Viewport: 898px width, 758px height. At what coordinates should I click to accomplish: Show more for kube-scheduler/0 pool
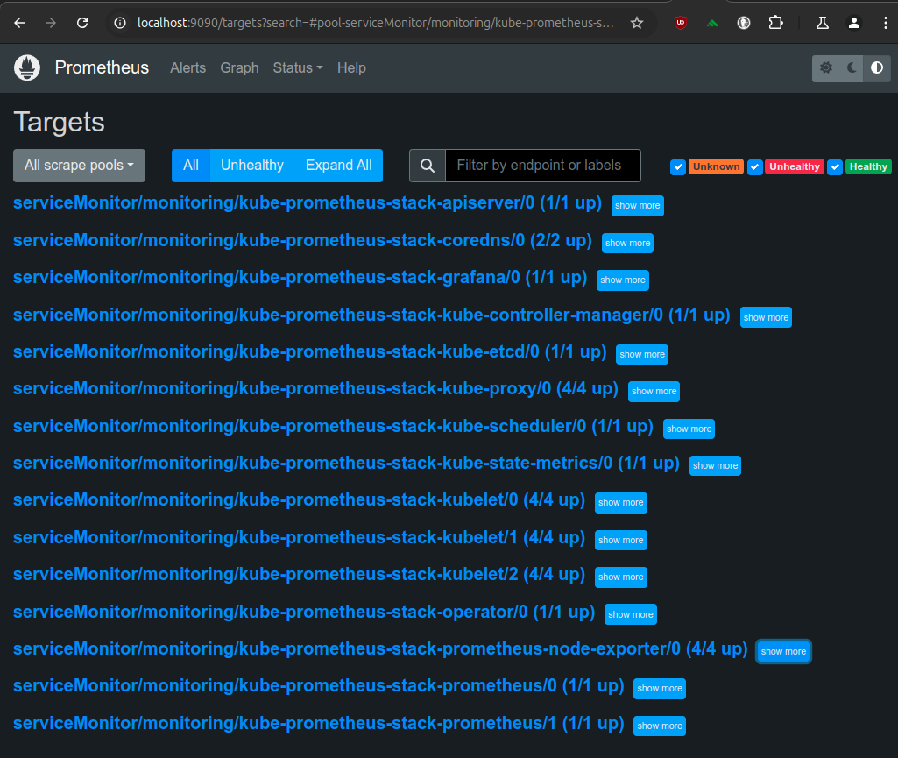pos(689,429)
